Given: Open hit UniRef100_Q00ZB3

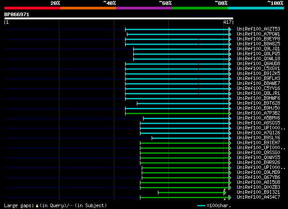Looking at the screenshot, I should (258, 187).
